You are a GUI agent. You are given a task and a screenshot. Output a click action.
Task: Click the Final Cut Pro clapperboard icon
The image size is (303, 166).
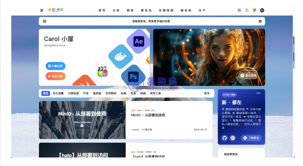(x=102, y=72)
